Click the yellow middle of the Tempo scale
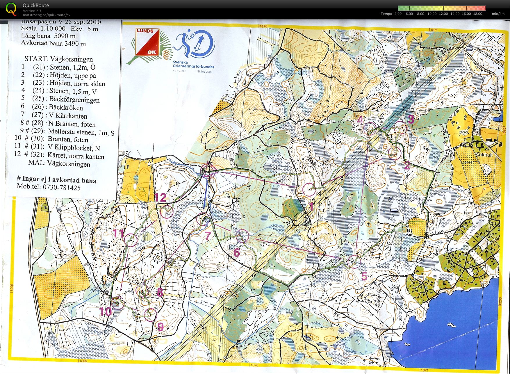The height and width of the screenshot is (374, 510). pyautogui.click(x=442, y=8)
